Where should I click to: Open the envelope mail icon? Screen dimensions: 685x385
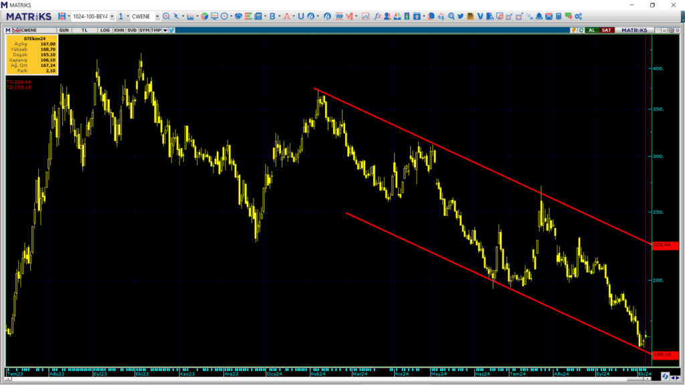pos(549,16)
